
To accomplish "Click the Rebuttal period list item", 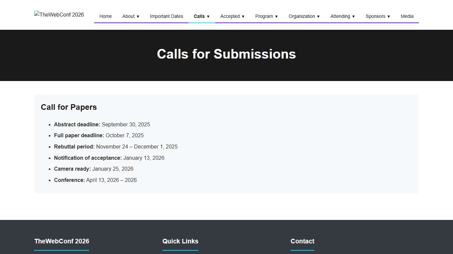I will [x=116, y=147].
